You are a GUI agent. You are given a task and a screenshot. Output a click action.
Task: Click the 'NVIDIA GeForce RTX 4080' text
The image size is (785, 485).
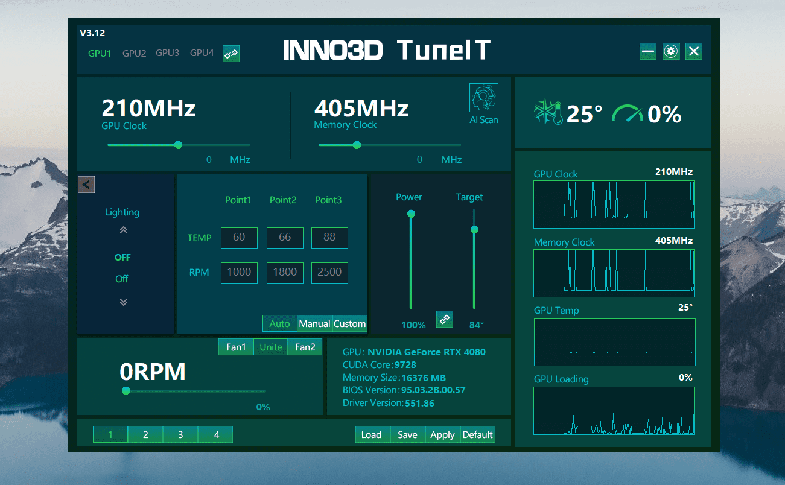[x=427, y=352]
